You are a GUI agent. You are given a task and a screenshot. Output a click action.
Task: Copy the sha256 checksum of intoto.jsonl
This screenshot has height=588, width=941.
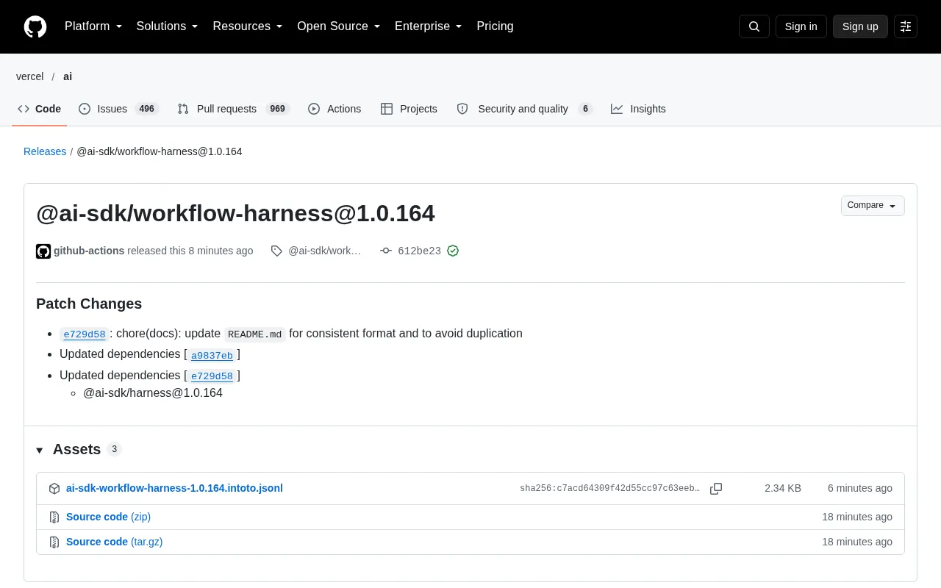pos(716,489)
